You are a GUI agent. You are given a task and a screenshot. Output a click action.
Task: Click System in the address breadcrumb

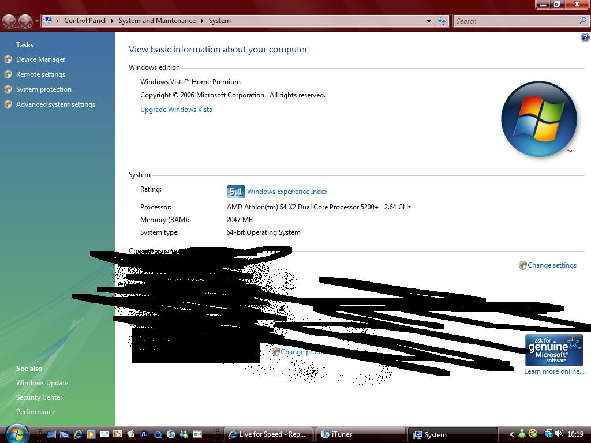[219, 21]
